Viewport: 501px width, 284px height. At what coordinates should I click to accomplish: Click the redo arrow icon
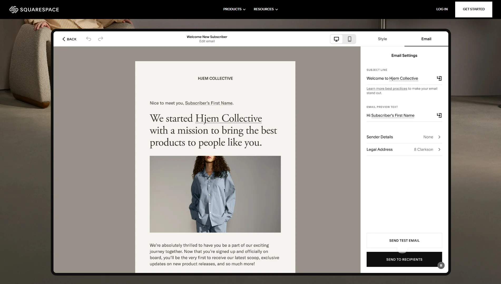[x=101, y=39]
